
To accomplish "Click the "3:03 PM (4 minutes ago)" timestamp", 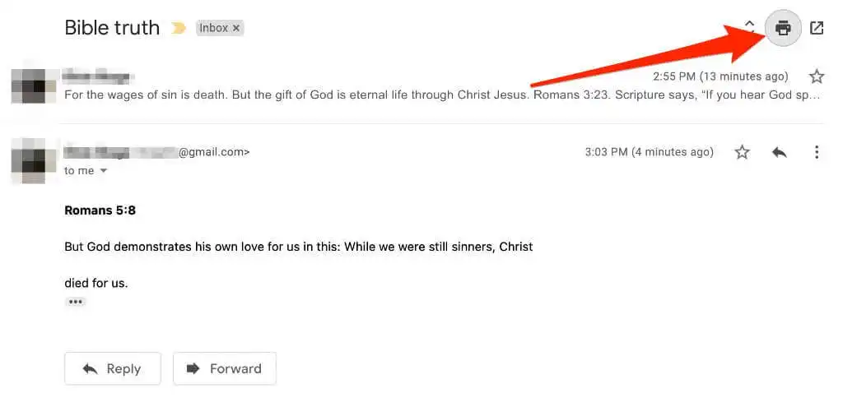I will pos(649,152).
